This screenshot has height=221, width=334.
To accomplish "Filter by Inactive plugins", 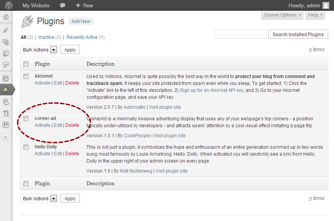I will [46, 37].
